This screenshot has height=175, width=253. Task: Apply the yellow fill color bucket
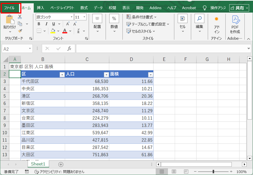(x=53, y=31)
